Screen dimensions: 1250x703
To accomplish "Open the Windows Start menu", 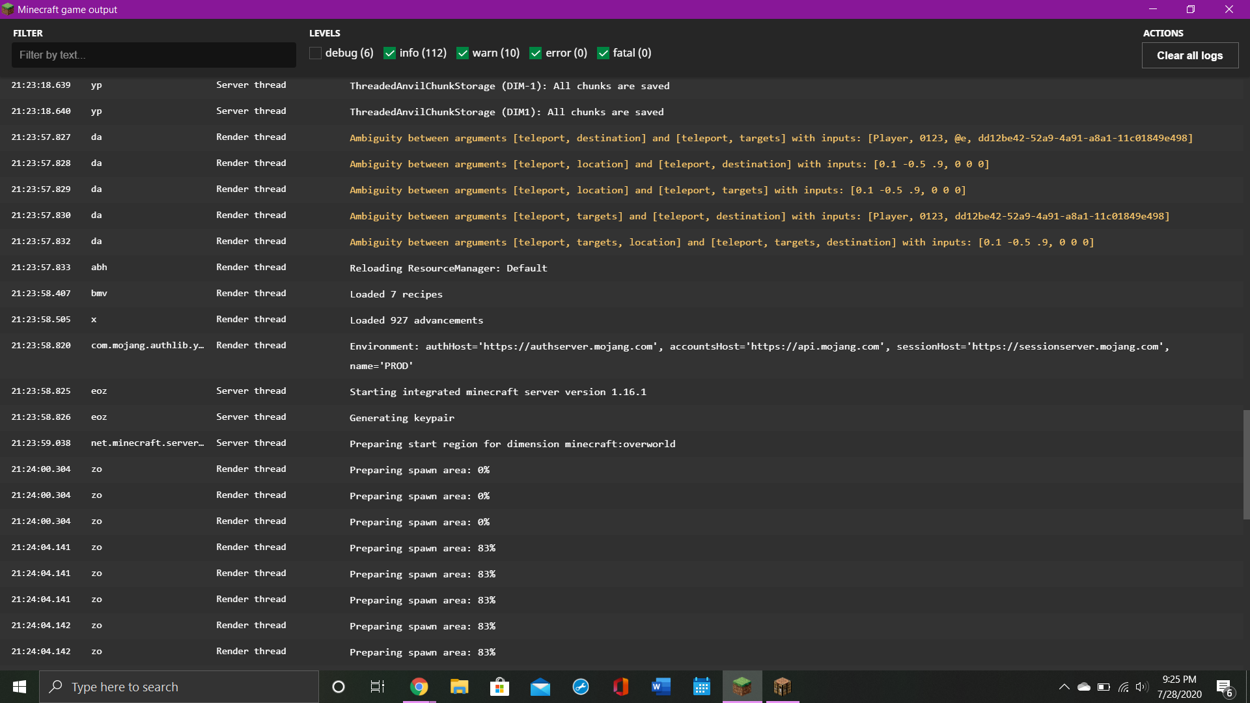I will (20, 687).
